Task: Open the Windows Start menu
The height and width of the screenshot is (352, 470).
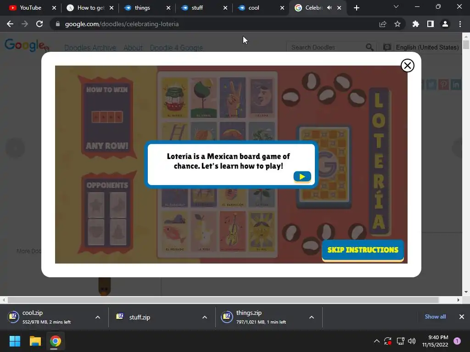Action: pyautogui.click(x=15, y=341)
